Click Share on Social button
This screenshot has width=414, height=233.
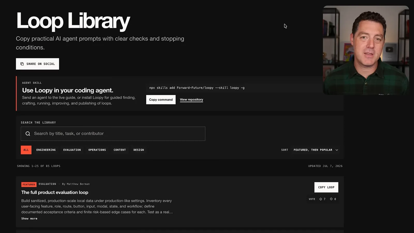pyautogui.click(x=38, y=64)
